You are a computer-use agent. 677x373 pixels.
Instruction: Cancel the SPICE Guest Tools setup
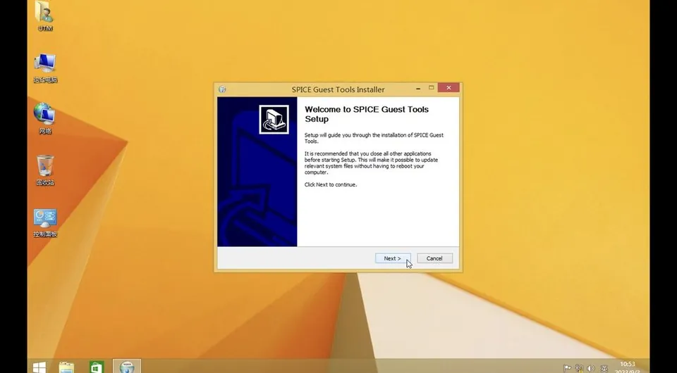[x=434, y=258]
